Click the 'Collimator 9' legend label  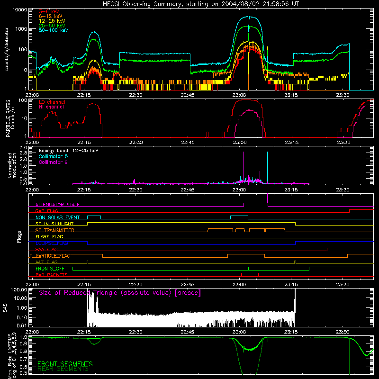(x=53, y=162)
